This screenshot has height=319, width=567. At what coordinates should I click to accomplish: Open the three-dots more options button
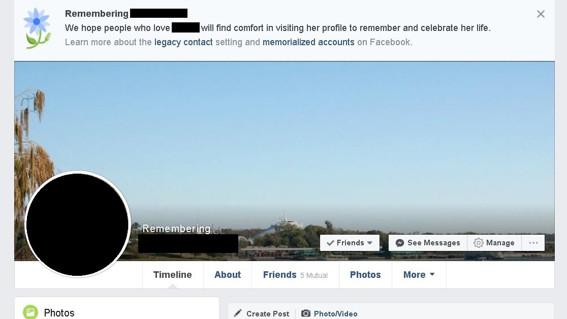pos(533,243)
